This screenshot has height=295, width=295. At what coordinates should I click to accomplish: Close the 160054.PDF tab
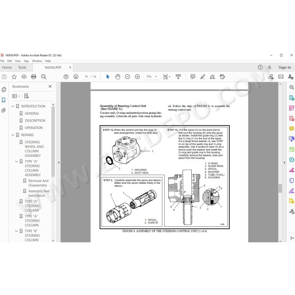70,67
